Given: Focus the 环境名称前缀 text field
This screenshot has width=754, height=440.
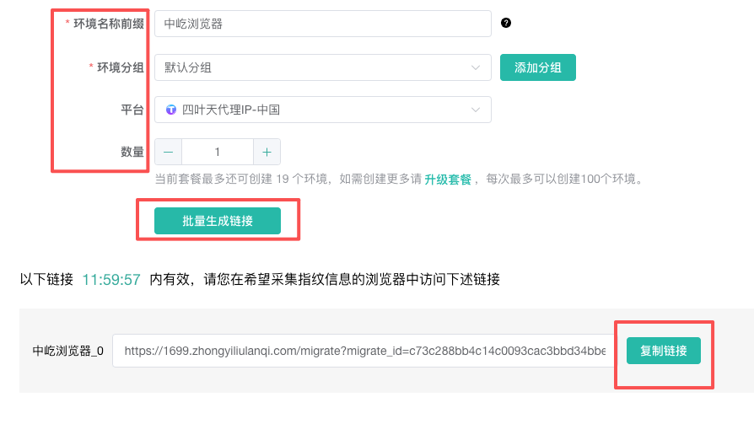Looking at the screenshot, I should point(322,24).
